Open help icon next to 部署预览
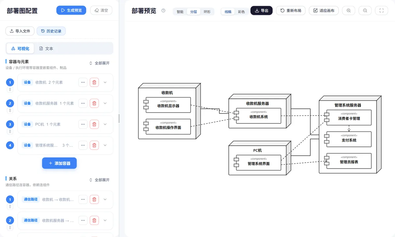Image resolution: width=395 pixels, height=237 pixels. [x=163, y=11]
